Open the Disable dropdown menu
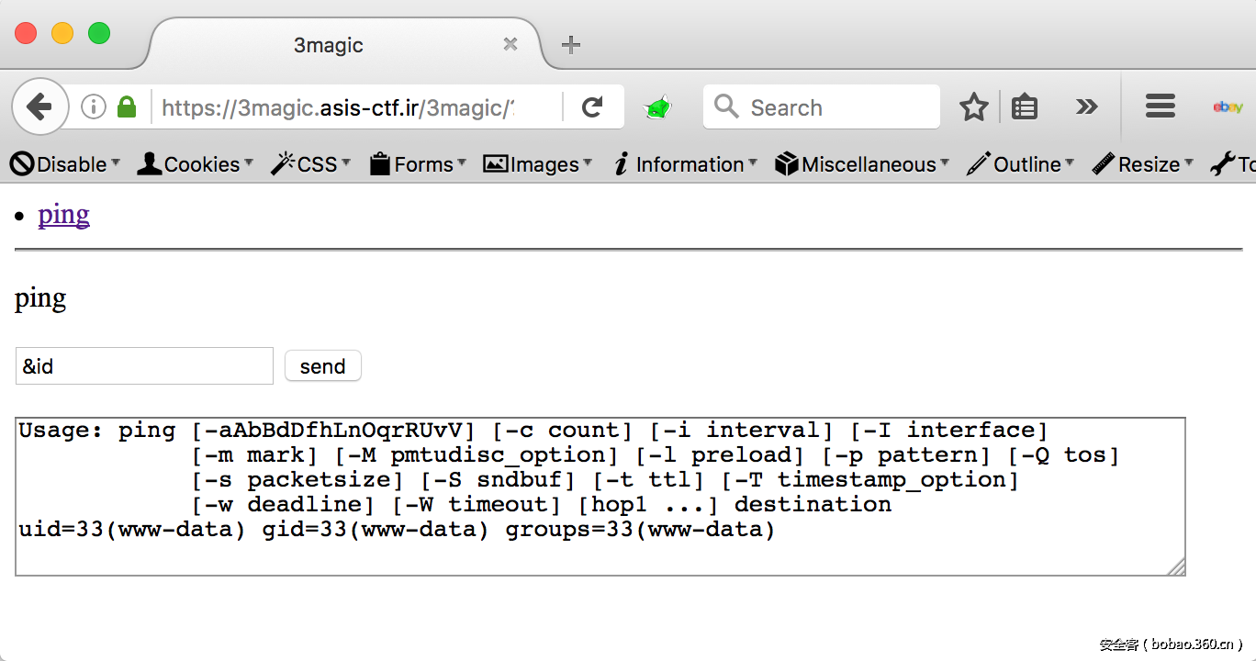Image resolution: width=1256 pixels, height=661 pixels. pos(66,164)
